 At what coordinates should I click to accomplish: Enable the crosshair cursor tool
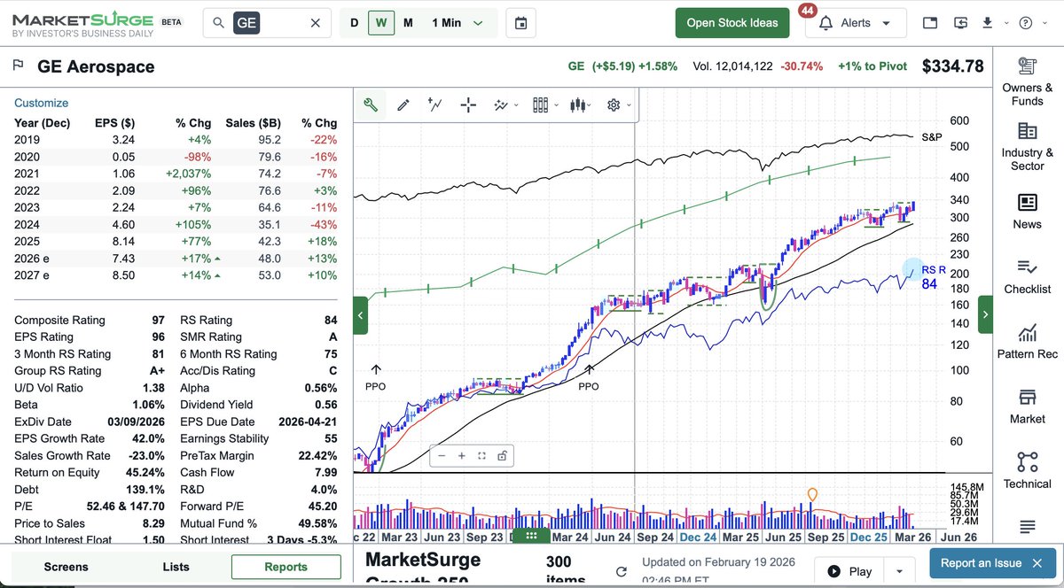(468, 104)
